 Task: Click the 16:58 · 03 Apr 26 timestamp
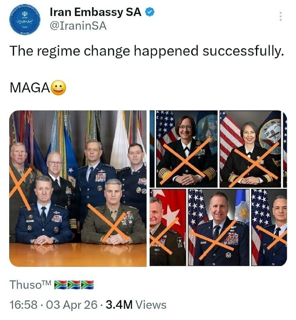[x=54, y=305]
